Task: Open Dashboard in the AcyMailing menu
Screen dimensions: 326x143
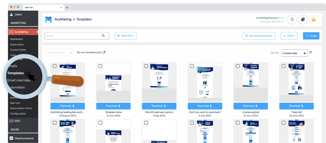Action: tap(17, 39)
